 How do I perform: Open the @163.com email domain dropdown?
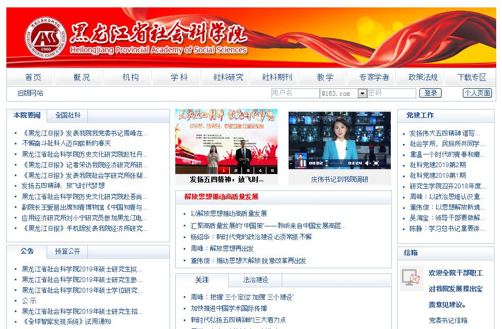[362, 94]
